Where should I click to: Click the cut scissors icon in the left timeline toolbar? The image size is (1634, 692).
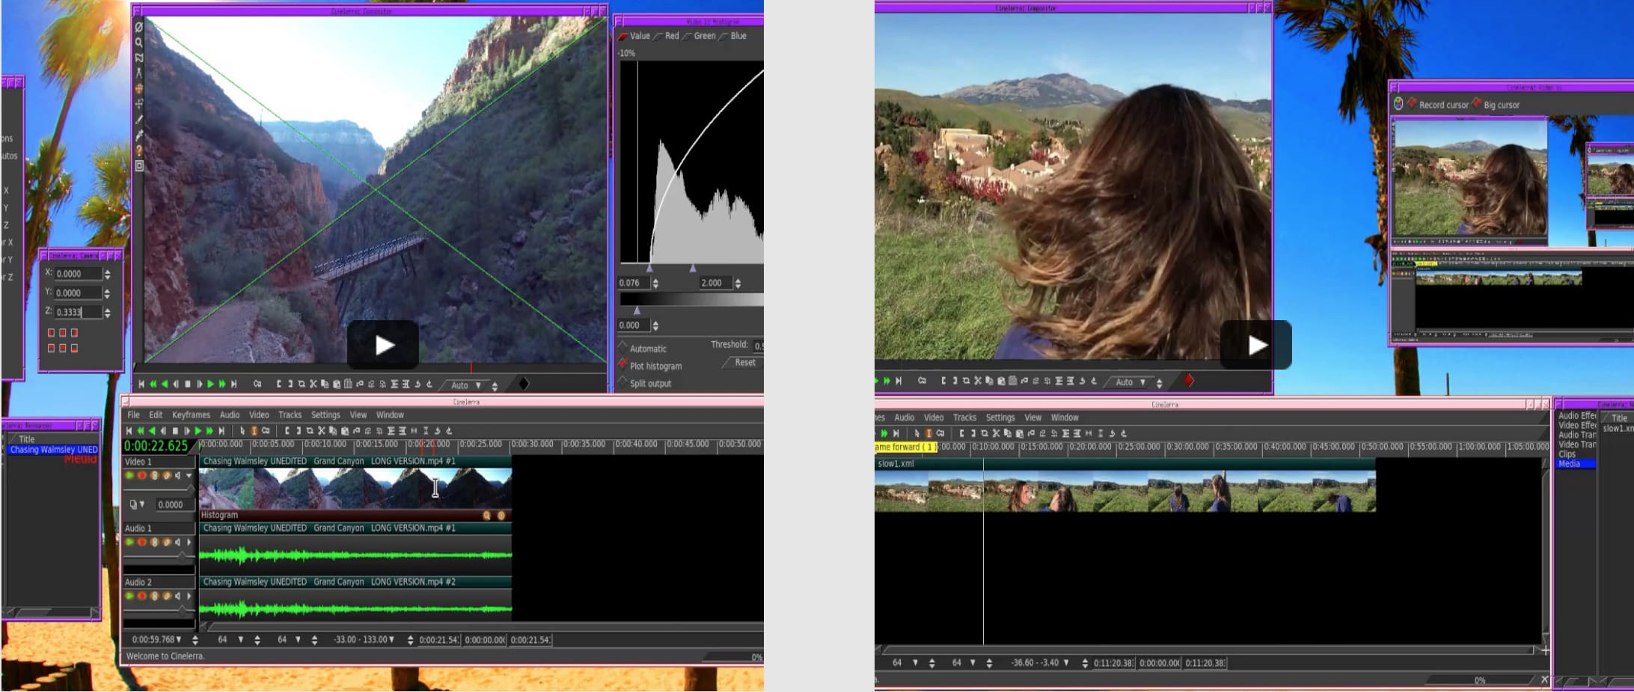point(321,431)
